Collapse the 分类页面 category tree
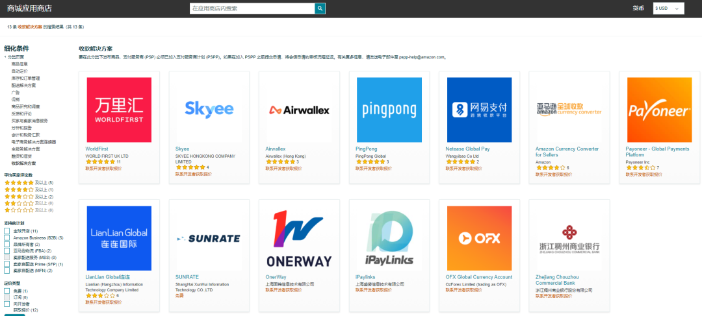702x316 pixels. pos(14,57)
